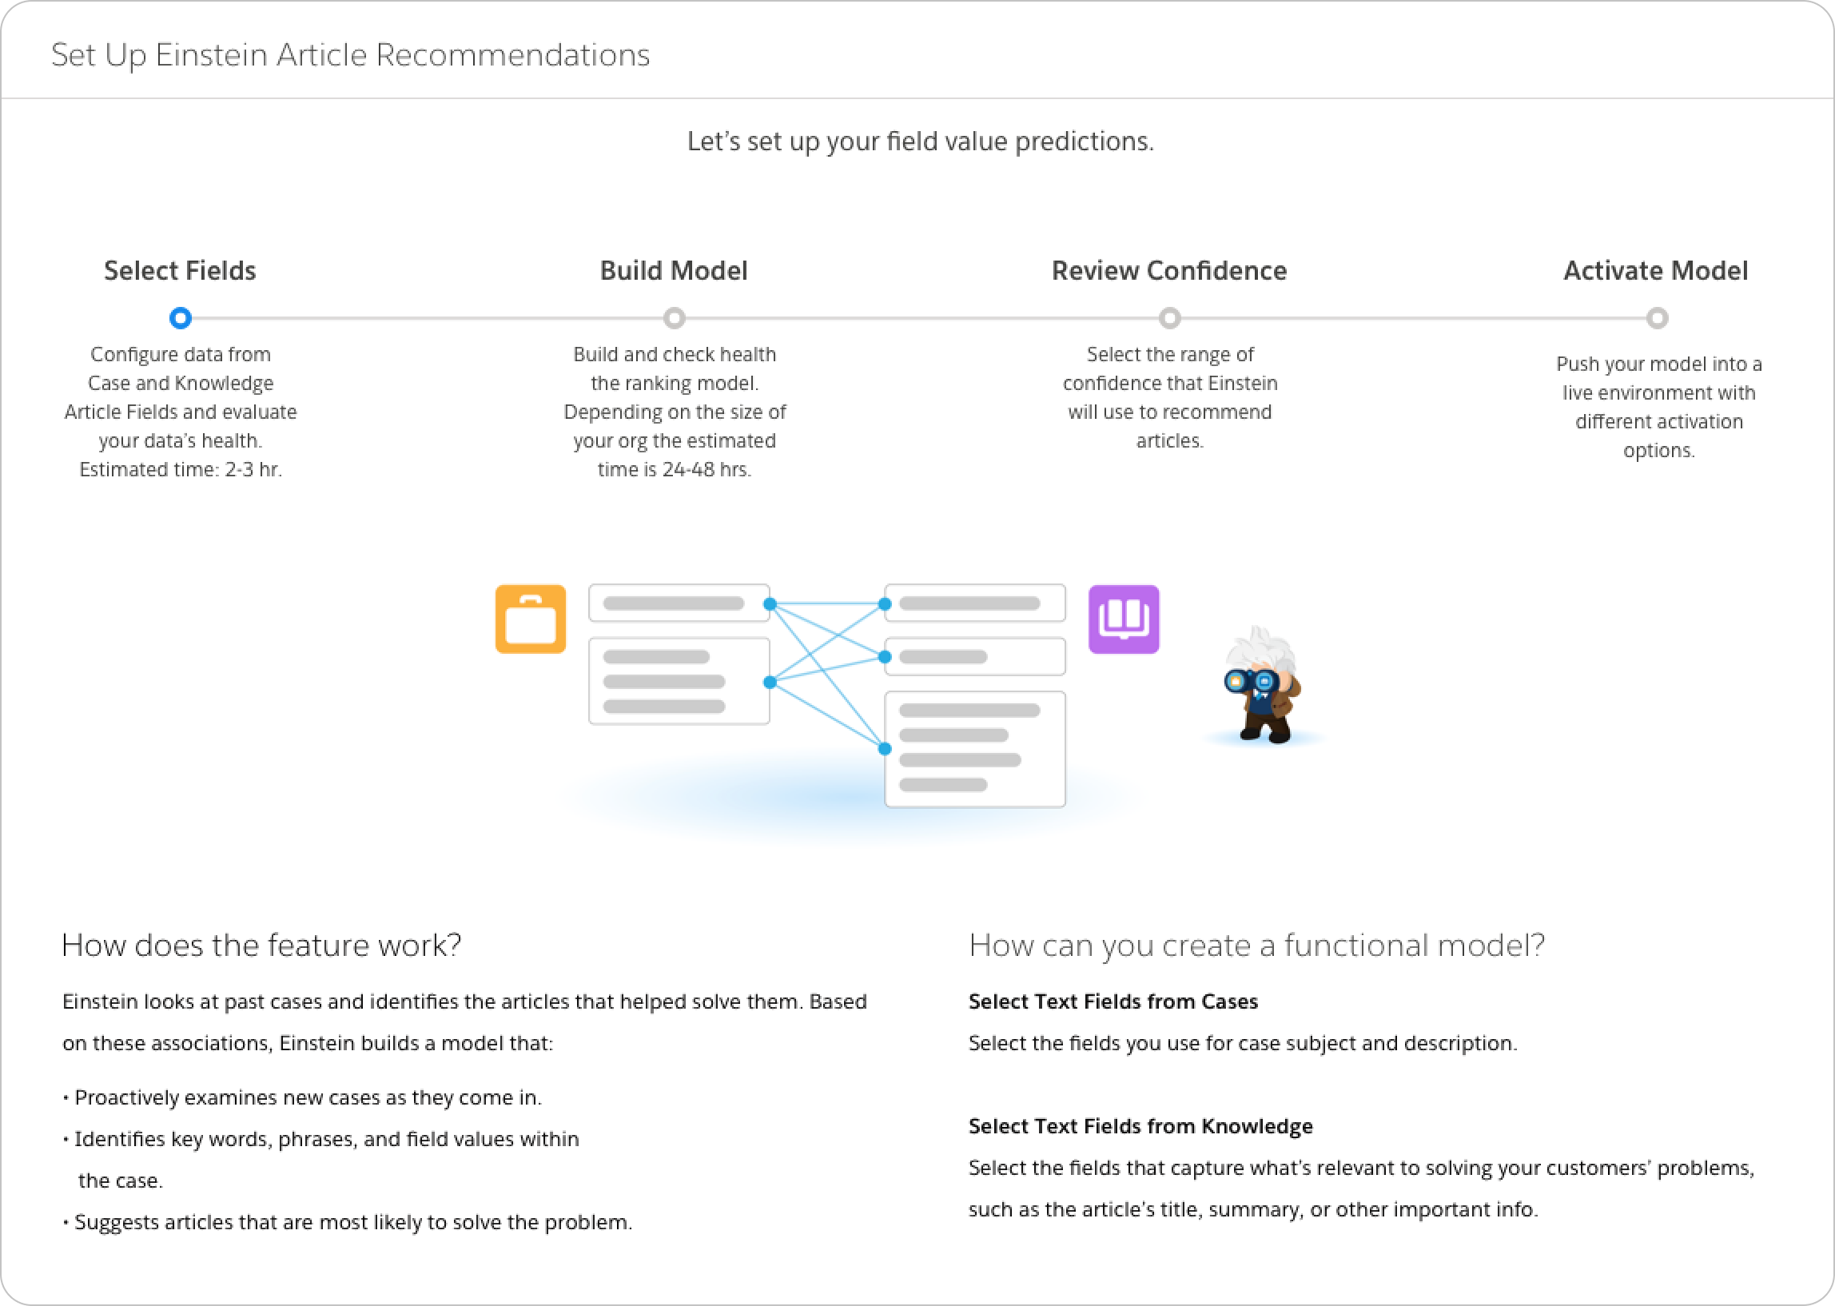Select the Select Fields step marker

click(x=180, y=317)
